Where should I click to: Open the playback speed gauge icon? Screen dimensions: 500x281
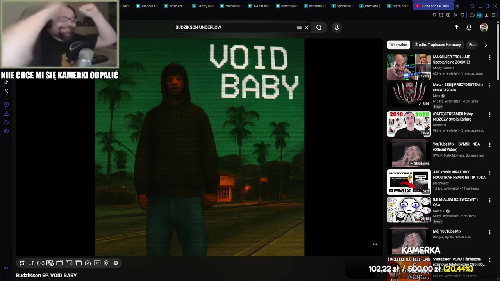click(x=87, y=263)
